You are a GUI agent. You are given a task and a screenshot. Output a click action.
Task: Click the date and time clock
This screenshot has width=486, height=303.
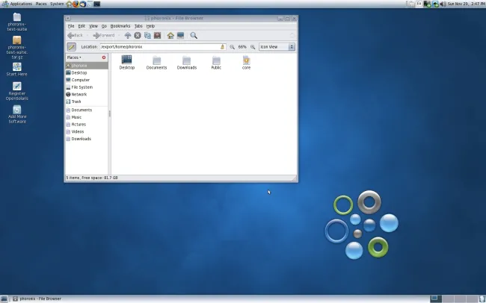pyautogui.click(x=466, y=4)
